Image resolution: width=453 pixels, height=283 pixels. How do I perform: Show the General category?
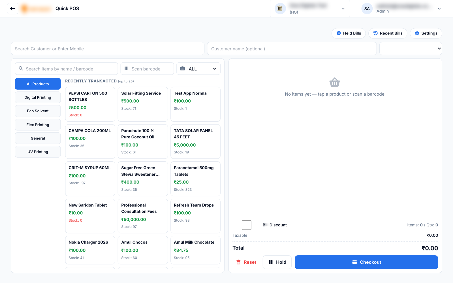coord(38,138)
